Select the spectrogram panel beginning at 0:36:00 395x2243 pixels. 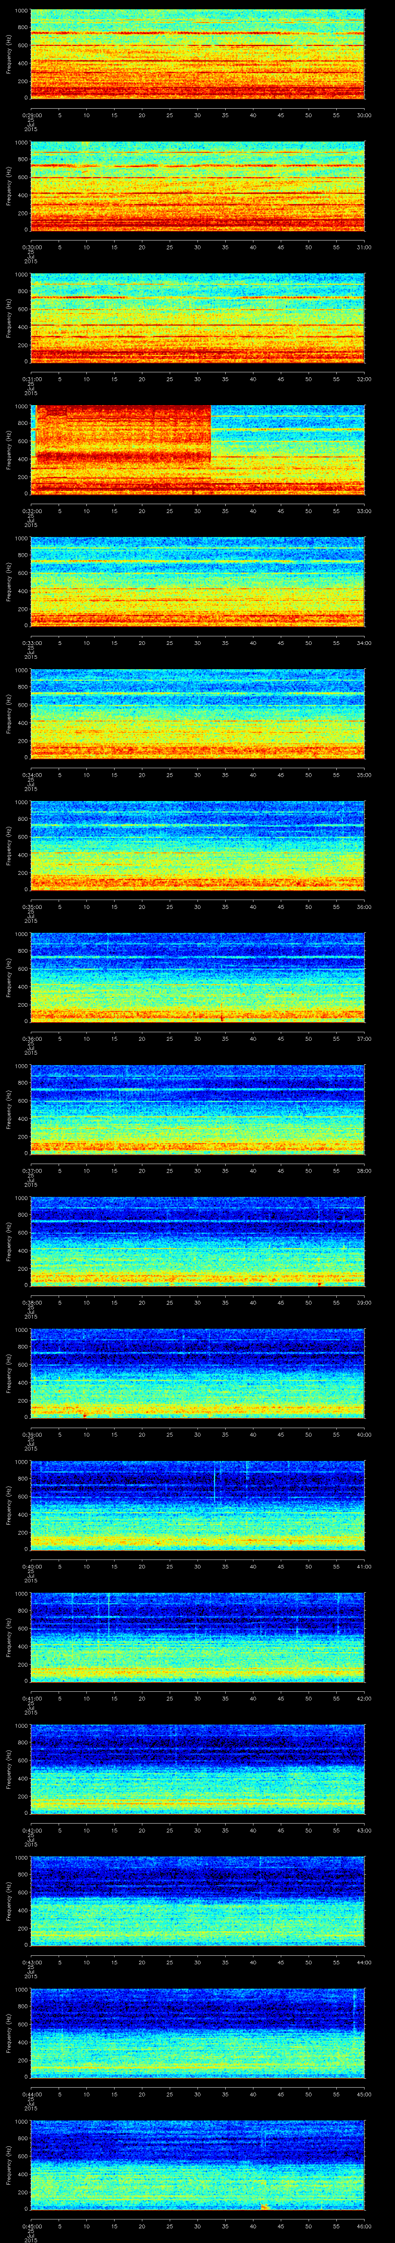click(x=197, y=978)
